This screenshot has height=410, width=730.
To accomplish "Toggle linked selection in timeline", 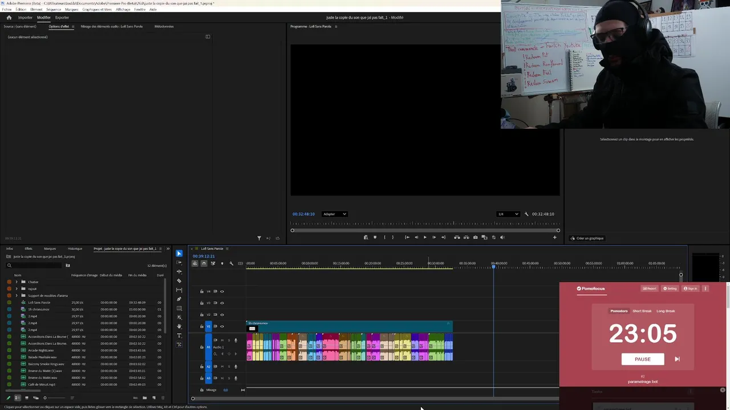I will pos(213,263).
